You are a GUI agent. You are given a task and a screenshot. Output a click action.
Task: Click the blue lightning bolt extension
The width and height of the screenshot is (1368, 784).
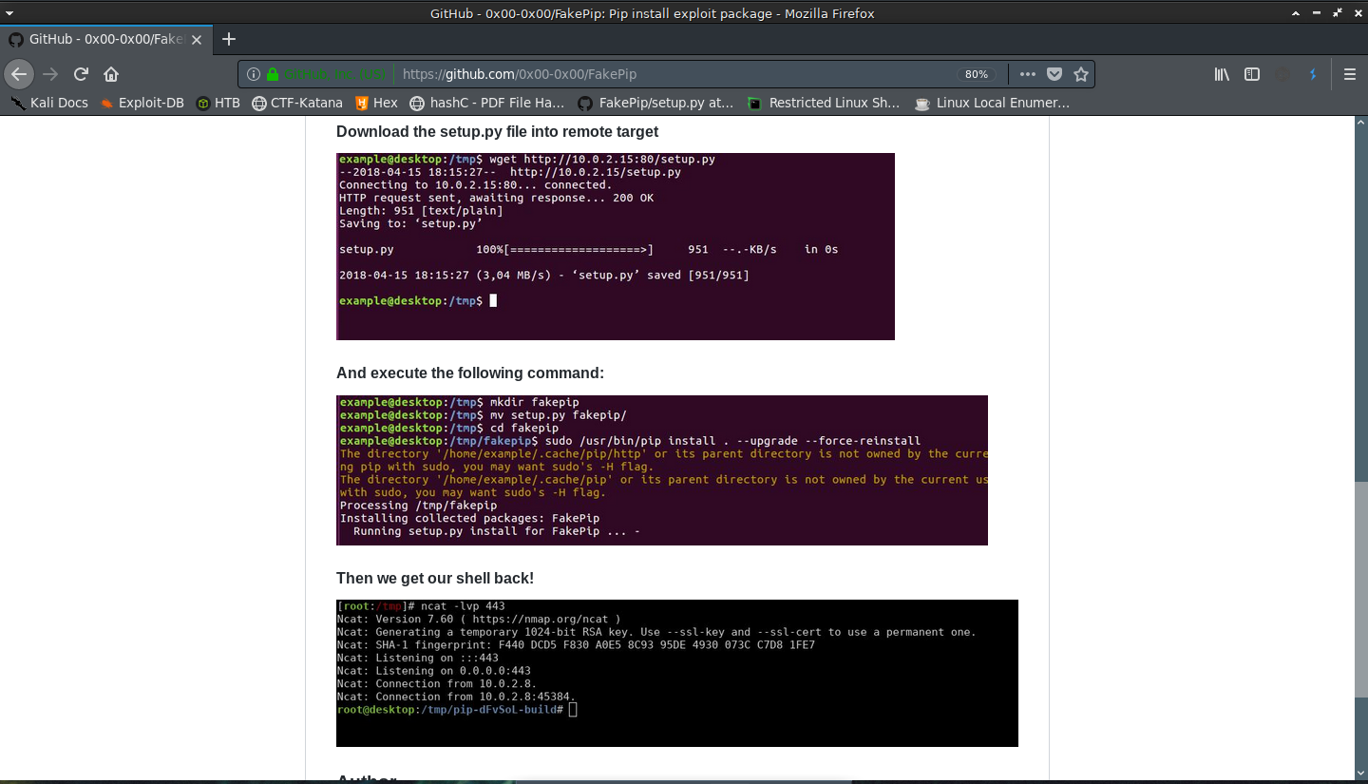pyautogui.click(x=1314, y=74)
